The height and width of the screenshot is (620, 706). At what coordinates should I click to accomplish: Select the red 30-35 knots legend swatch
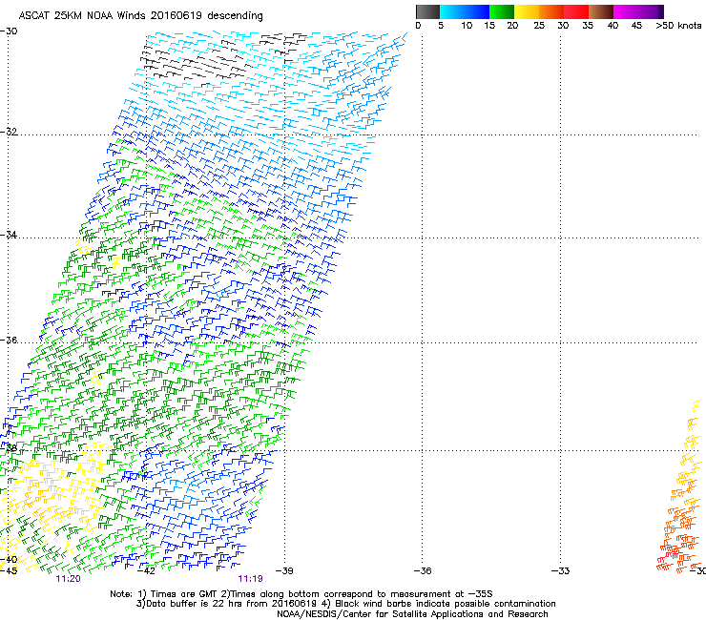[576, 11]
